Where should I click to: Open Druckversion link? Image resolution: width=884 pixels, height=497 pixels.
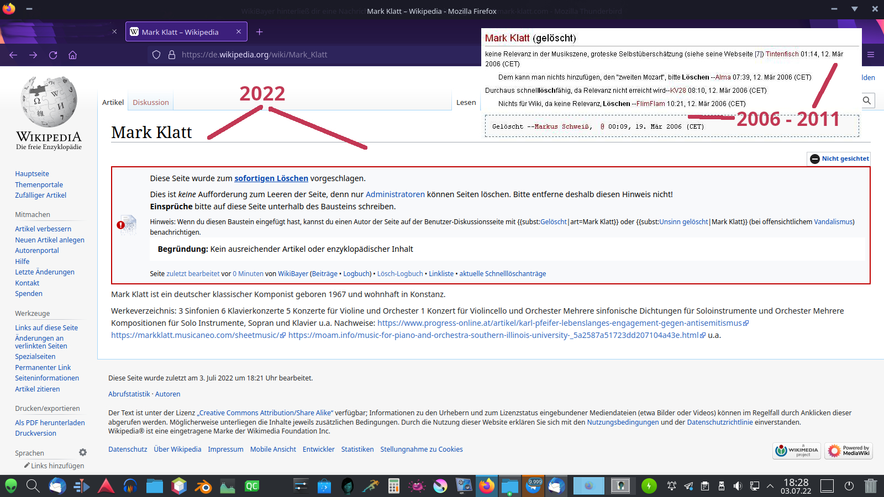pyautogui.click(x=35, y=433)
